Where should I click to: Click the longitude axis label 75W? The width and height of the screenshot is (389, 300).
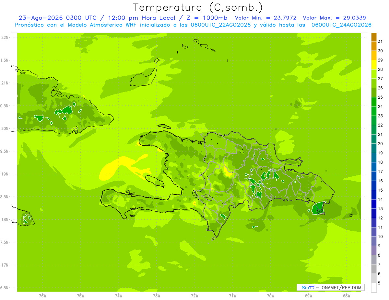[81, 296]
